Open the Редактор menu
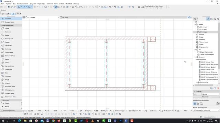Image resolution: width=220 pixels, height=123 pixels. coord(8,4)
